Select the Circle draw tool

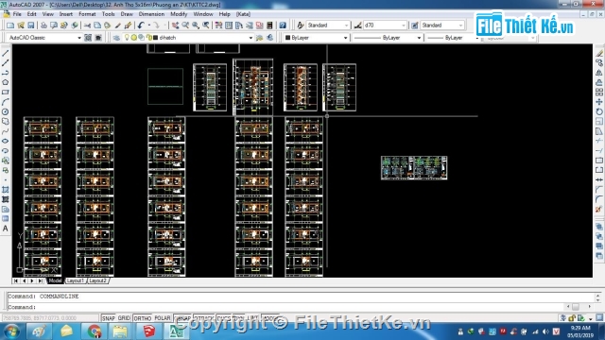6,111
